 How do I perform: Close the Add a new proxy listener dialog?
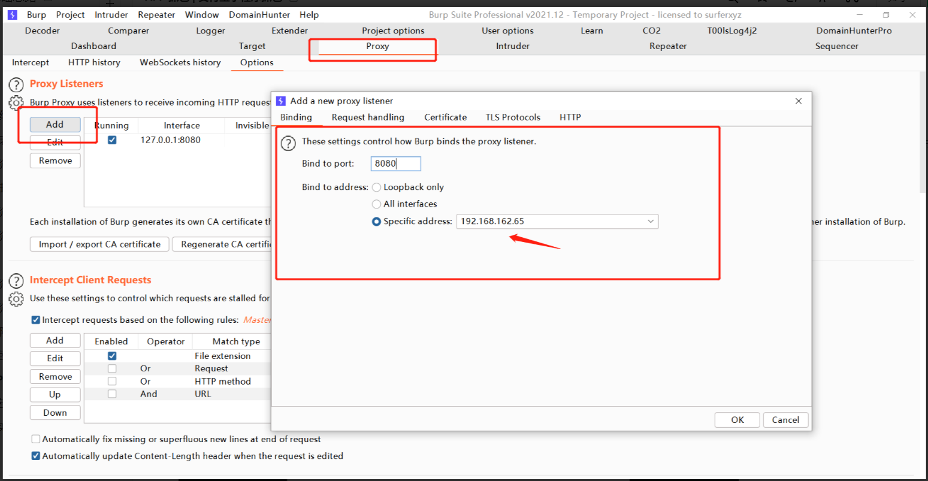pos(798,101)
